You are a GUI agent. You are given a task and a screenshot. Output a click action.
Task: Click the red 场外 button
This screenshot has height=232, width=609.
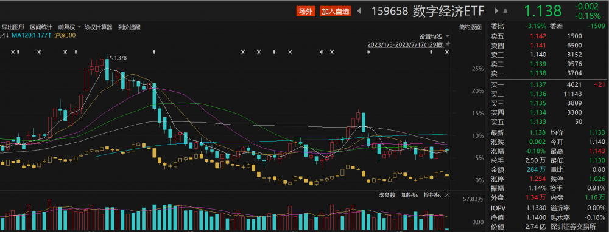tap(306, 11)
